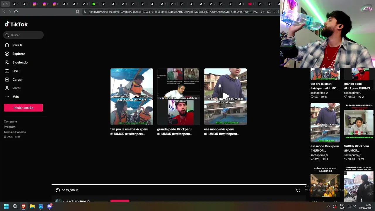
Task: Like the sidebar video with 10.4K likes
Action: pyautogui.click(x=346, y=159)
